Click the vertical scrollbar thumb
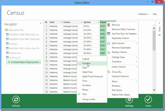 [154, 40]
